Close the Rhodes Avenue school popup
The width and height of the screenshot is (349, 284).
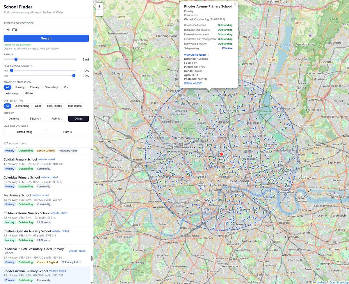click(235, 4)
